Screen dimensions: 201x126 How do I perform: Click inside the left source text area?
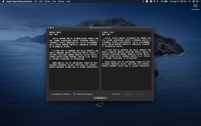[x=74, y=61]
